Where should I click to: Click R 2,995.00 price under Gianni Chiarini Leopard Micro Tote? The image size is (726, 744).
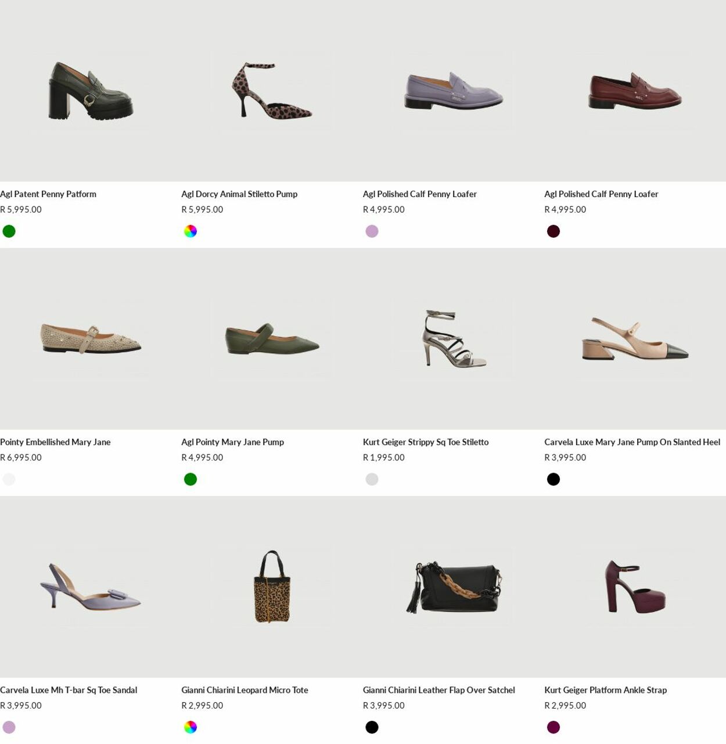202,706
